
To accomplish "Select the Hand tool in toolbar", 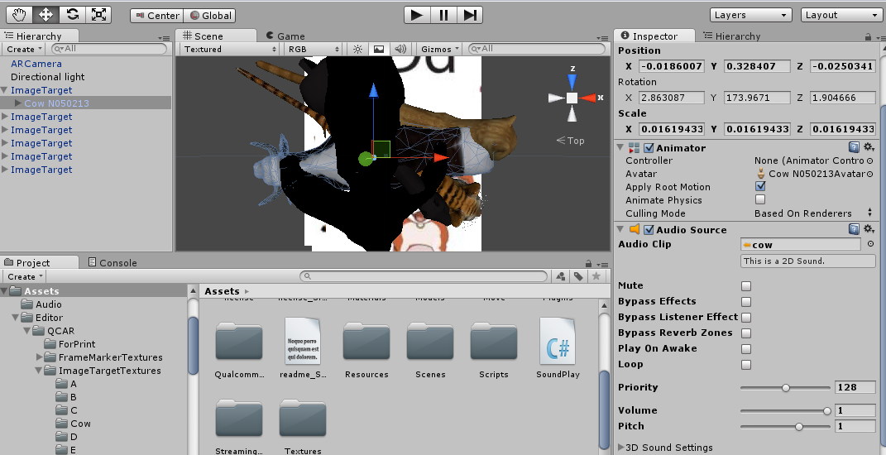I will point(19,14).
